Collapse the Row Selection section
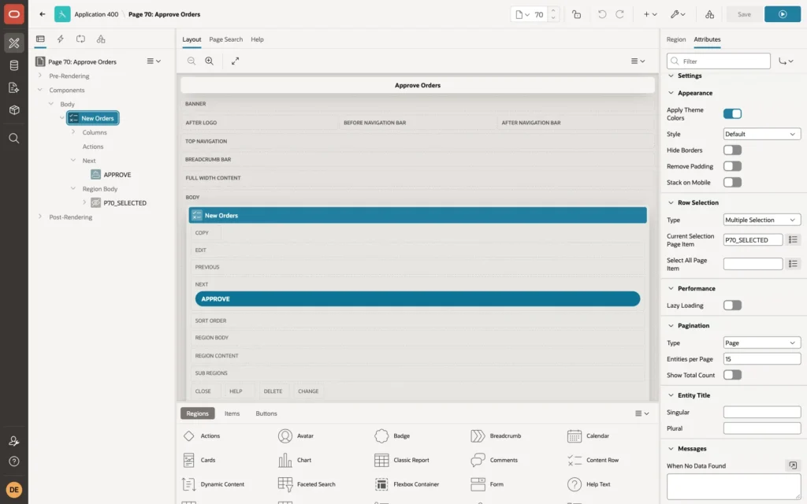807x504 pixels. tap(671, 202)
